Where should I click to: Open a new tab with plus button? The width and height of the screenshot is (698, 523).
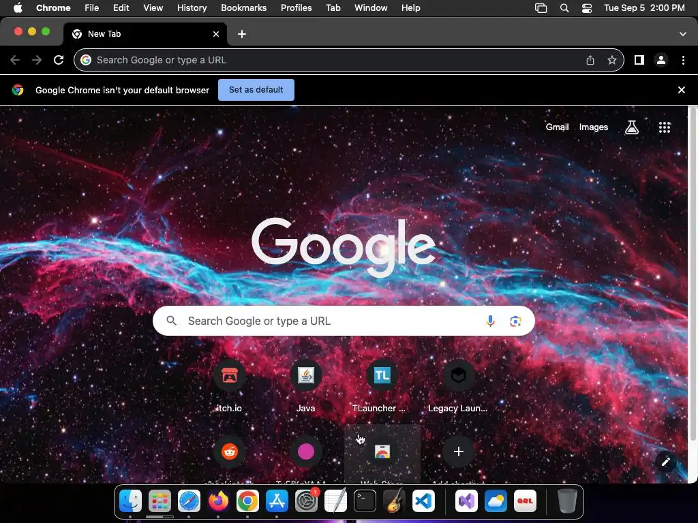click(242, 34)
